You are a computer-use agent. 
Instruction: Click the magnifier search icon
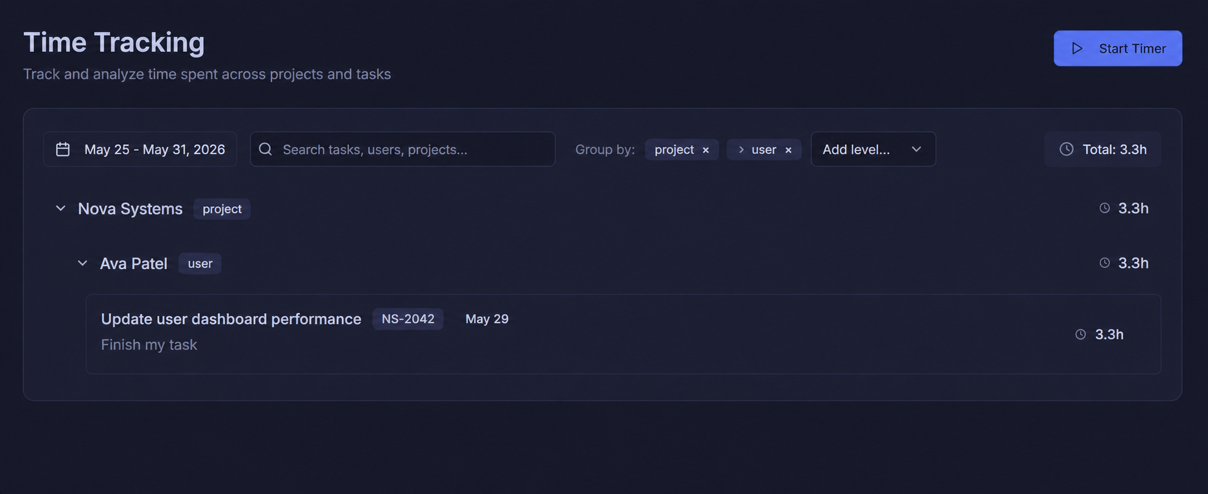265,149
